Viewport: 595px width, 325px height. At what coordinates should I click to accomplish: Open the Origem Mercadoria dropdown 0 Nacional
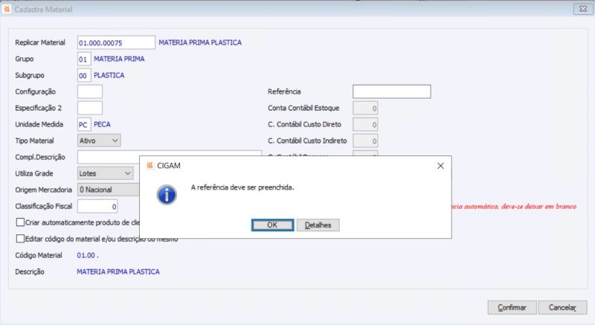coord(109,190)
